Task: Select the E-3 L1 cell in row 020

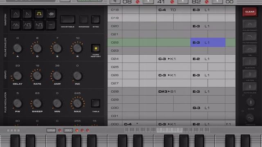Action: pos(208,26)
